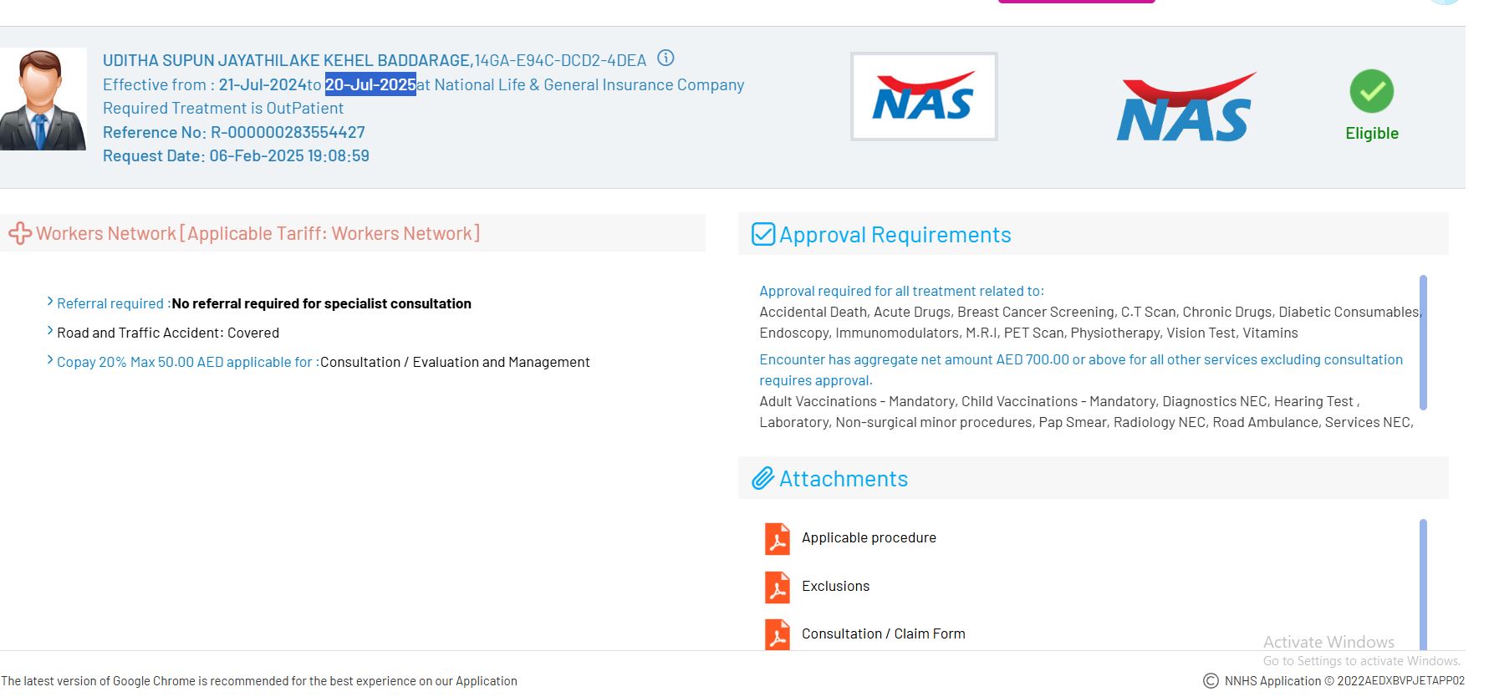
Task: Click the Accidental Death, Acute Drugs list text
Action: (1089, 323)
